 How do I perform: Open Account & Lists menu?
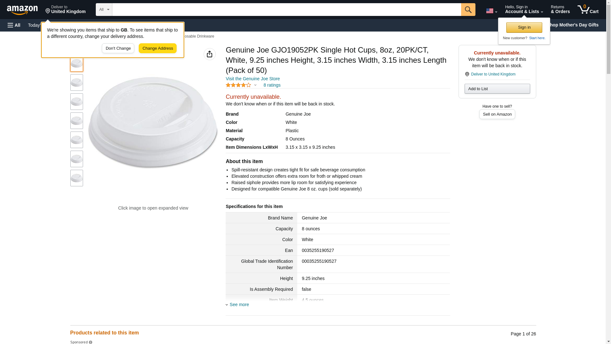click(x=524, y=10)
